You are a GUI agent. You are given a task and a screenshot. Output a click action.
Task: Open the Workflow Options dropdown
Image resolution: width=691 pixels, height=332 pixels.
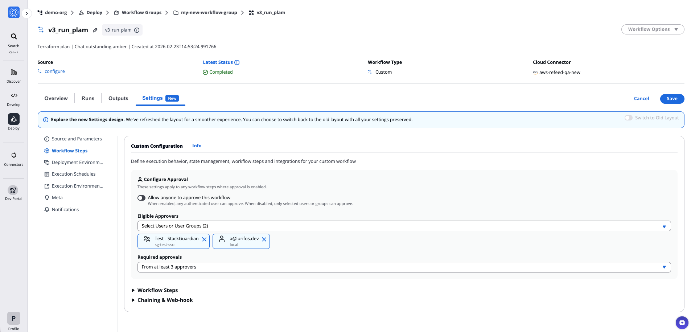(x=652, y=29)
